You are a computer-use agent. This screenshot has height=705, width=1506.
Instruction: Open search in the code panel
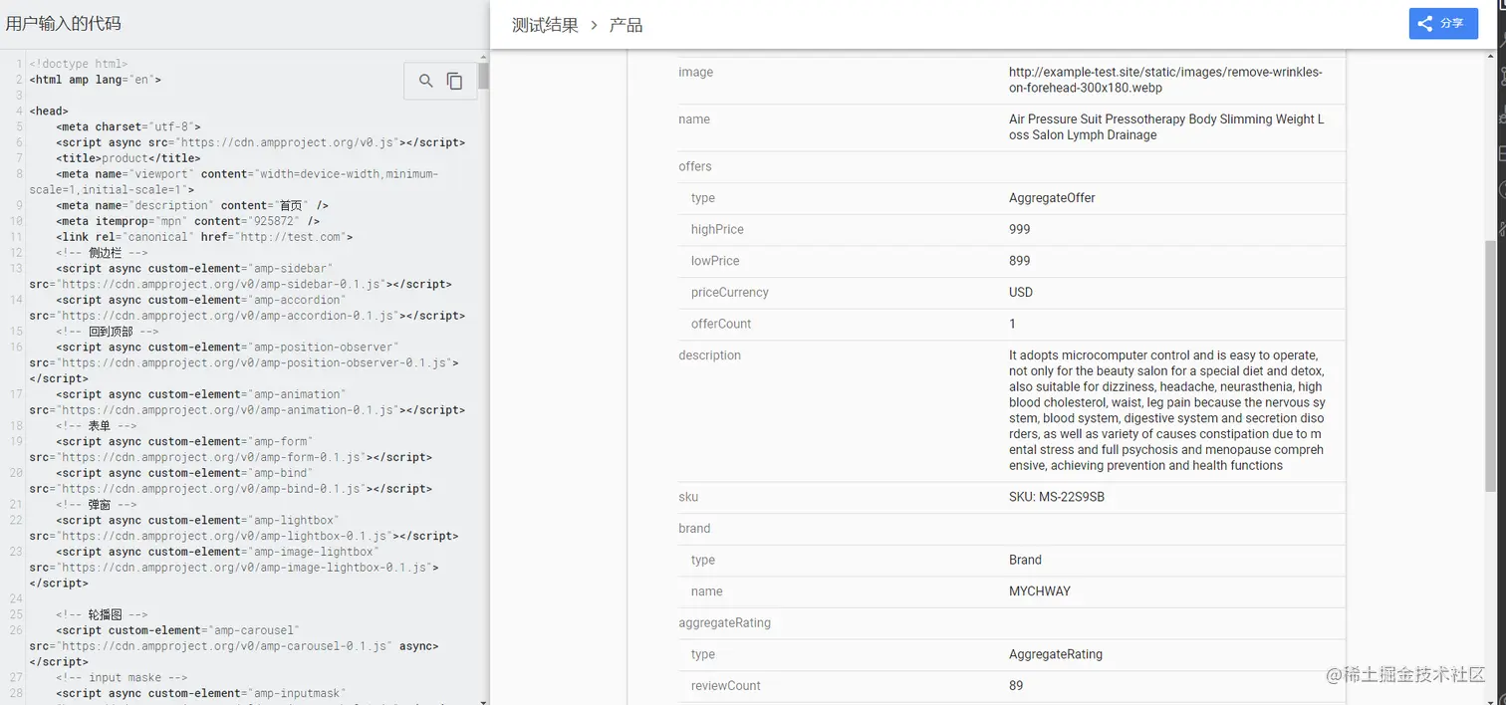(426, 82)
